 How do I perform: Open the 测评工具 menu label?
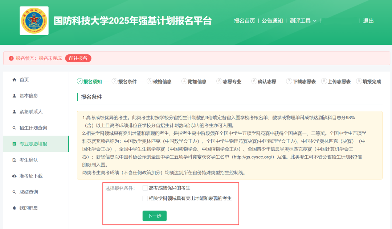click(x=300, y=21)
